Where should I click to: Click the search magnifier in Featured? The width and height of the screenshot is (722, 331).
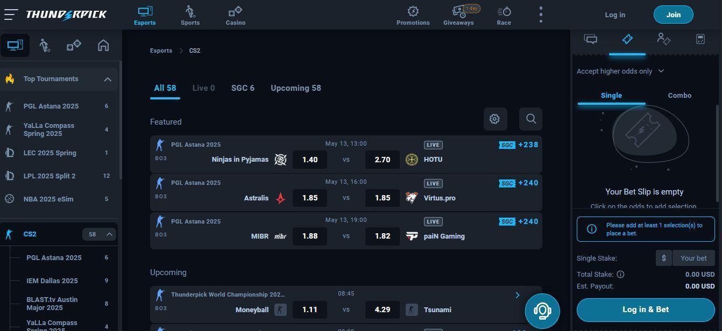(x=530, y=119)
